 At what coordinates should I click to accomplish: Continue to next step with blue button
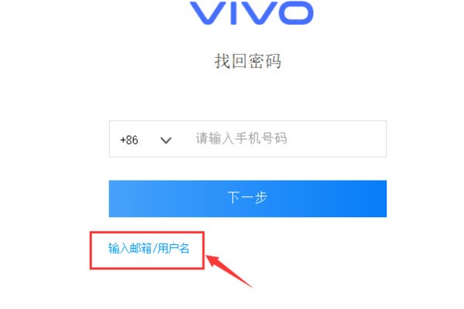(247, 199)
